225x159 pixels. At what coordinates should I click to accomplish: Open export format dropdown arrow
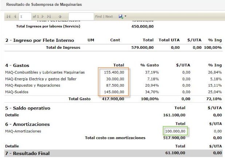(x=125, y=16)
